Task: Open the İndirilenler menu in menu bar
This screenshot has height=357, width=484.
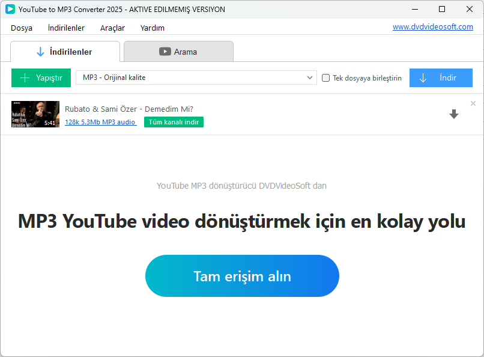Action: [67, 28]
